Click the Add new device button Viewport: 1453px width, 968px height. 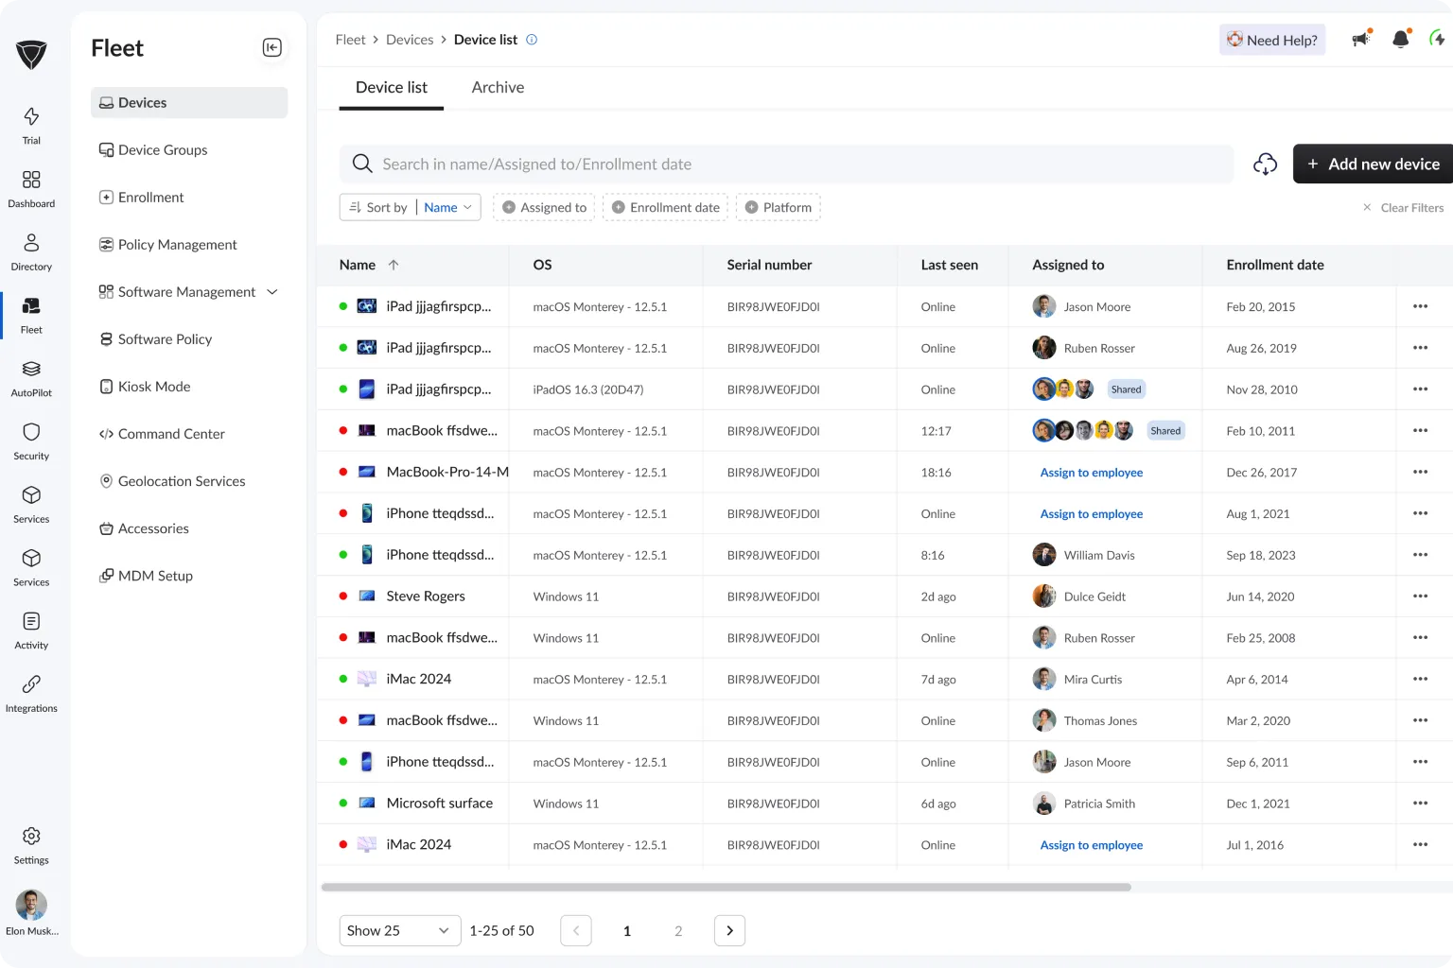1374,164
